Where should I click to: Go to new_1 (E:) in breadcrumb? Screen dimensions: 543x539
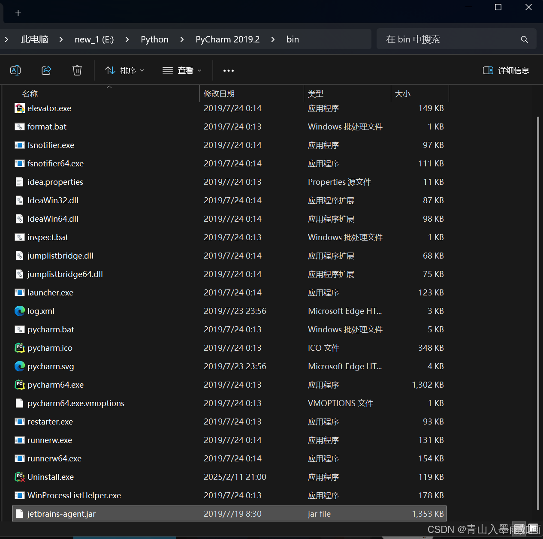(x=94, y=39)
